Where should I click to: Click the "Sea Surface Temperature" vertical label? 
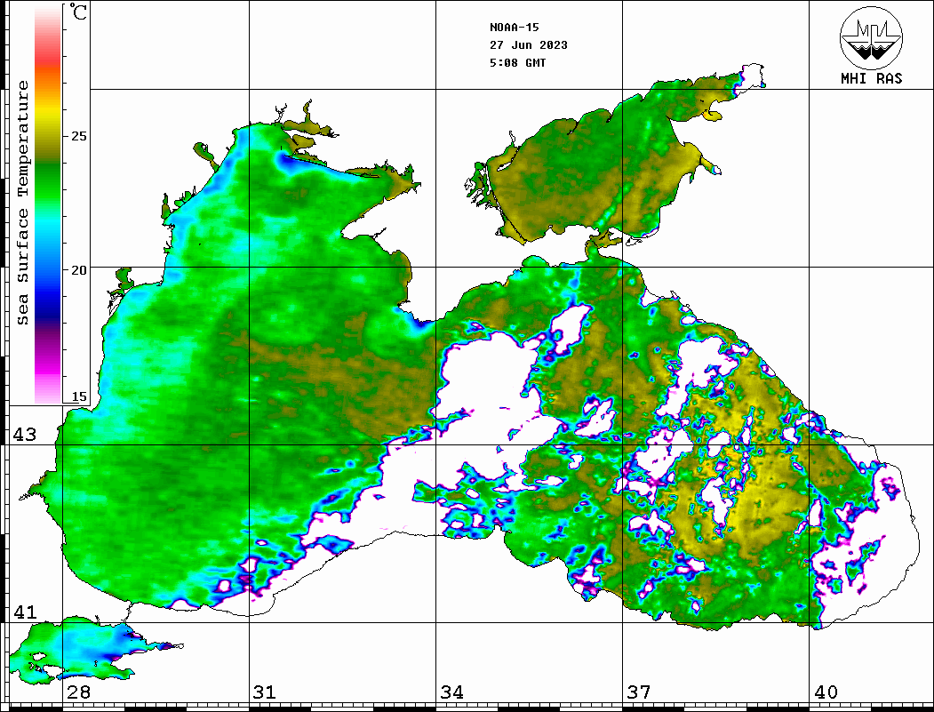pos(22,203)
